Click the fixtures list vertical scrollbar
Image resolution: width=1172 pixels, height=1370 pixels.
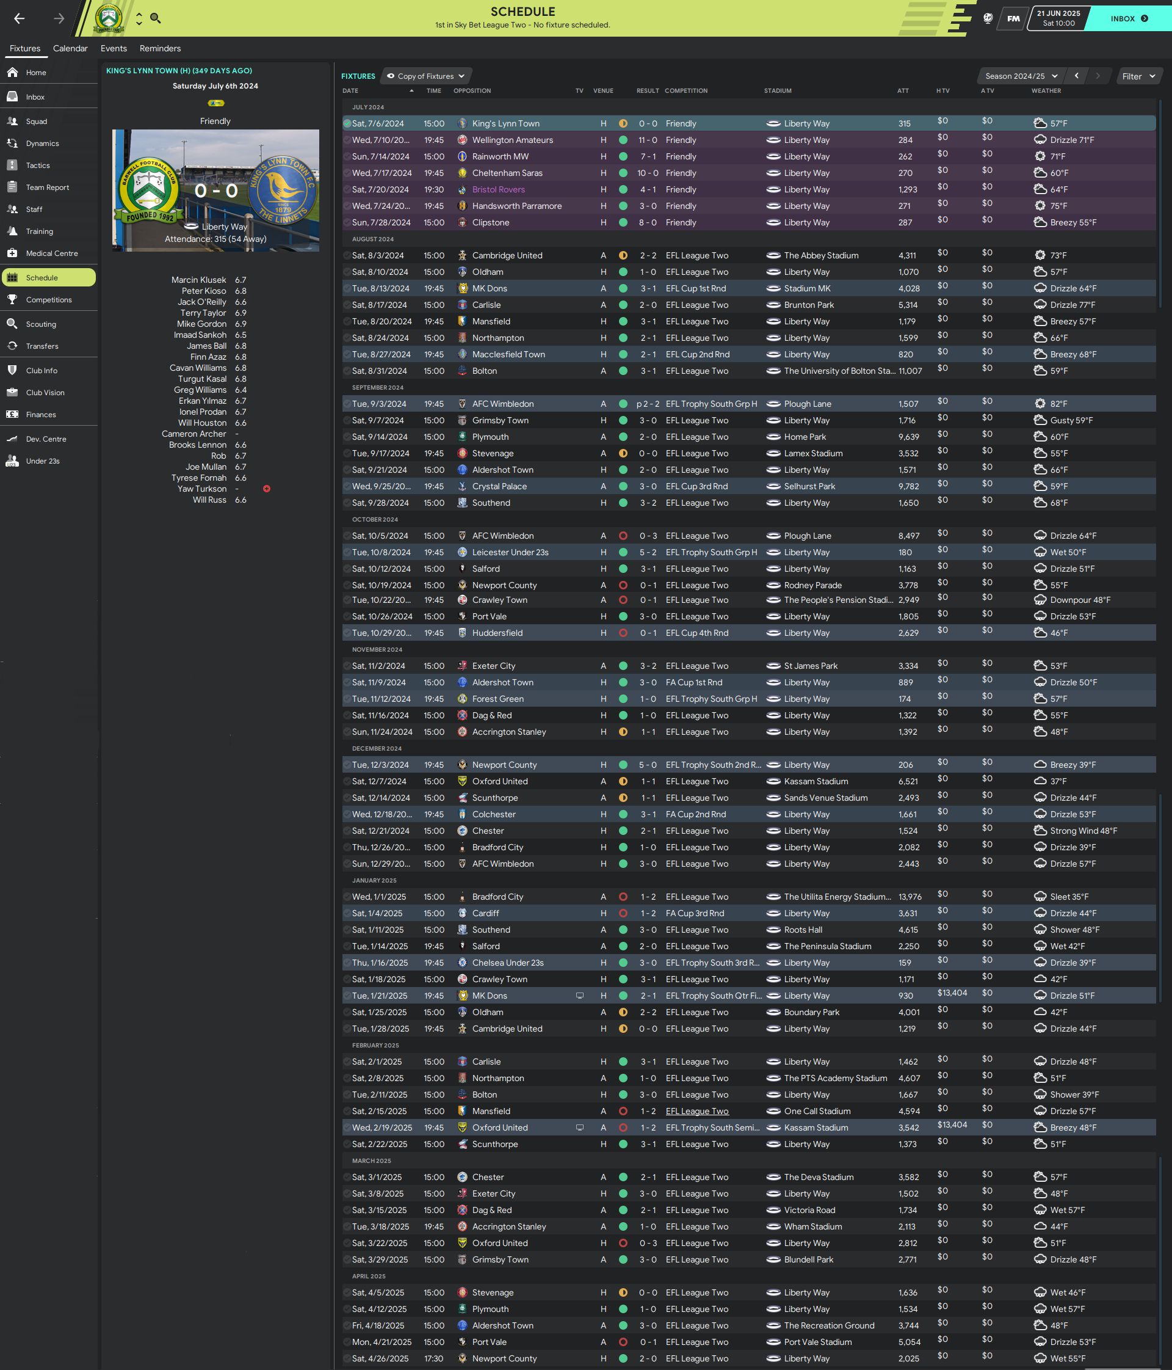point(1160,202)
